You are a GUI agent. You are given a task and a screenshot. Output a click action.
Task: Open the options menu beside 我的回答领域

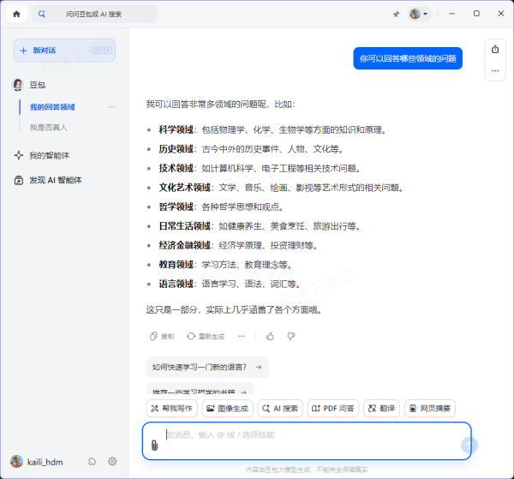[x=111, y=107]
